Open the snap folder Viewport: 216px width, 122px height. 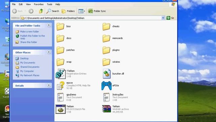pos(64,62)
